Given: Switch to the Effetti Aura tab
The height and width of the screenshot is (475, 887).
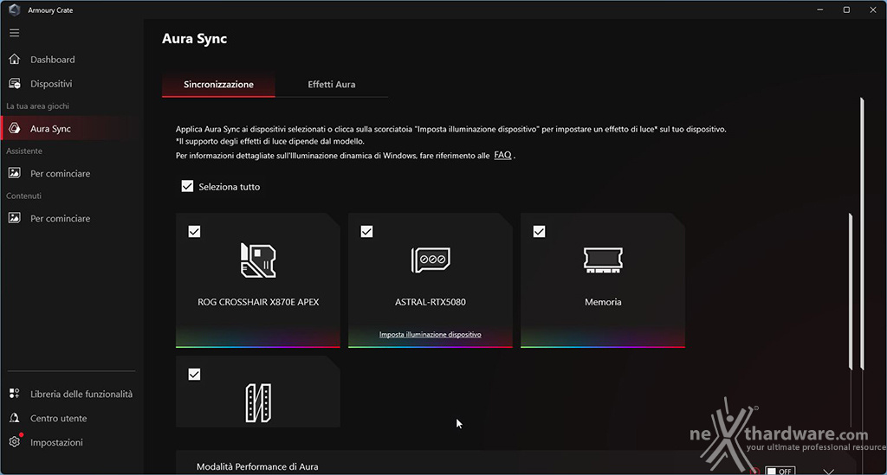Looking at the screenshot, I should click(x=332, y=84).
